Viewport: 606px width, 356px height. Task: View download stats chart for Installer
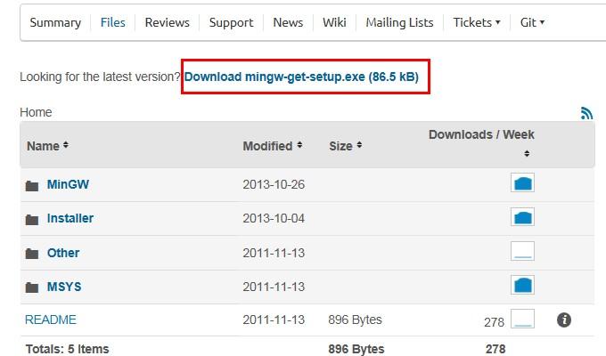[x=522, y=216]
